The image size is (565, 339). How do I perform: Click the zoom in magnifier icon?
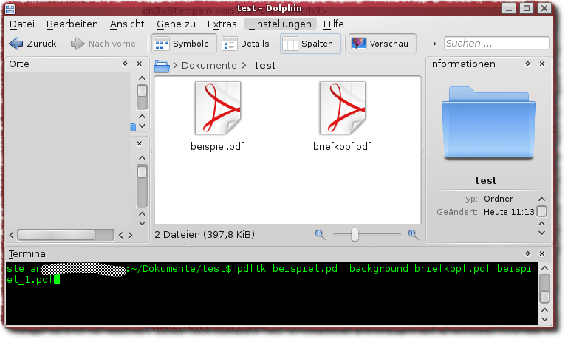(x=413, y=235)
